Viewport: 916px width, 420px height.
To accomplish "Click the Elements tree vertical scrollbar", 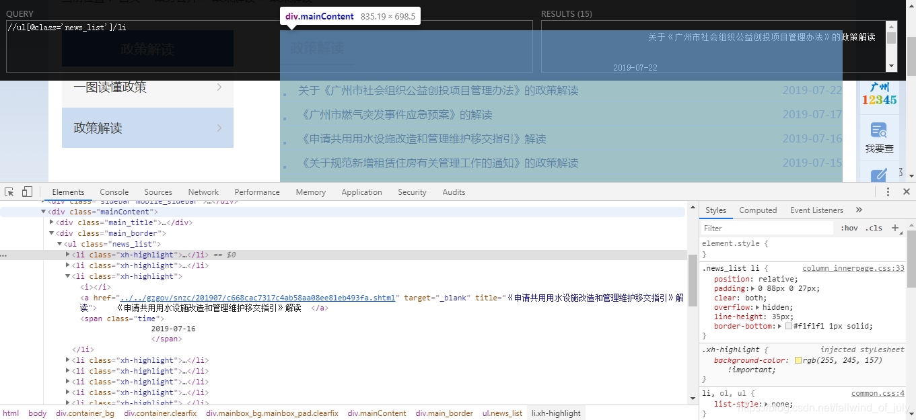I will (x=693, y=302).
